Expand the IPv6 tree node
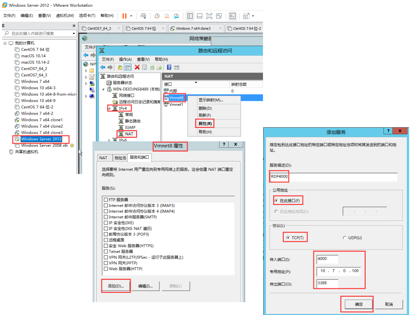The height and width of the screenshot is (315, 411). 109,140
